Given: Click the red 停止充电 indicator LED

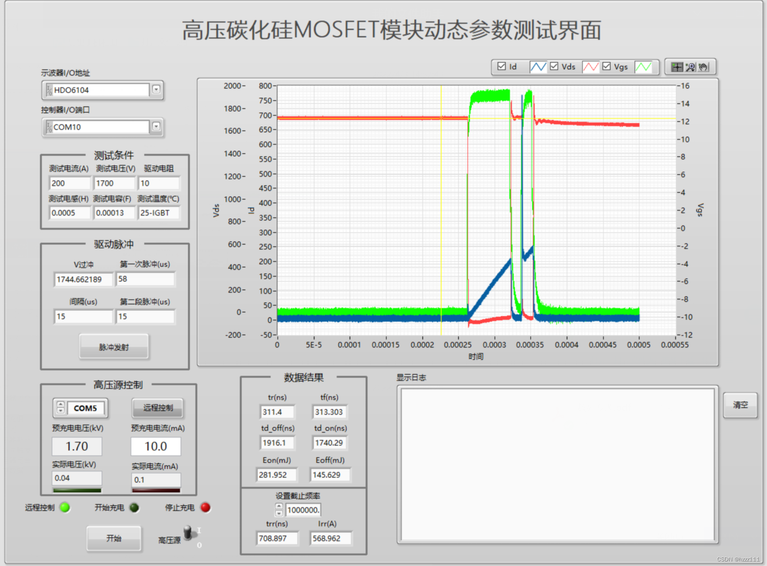Looking at the screenshot, I should [206, 508].
